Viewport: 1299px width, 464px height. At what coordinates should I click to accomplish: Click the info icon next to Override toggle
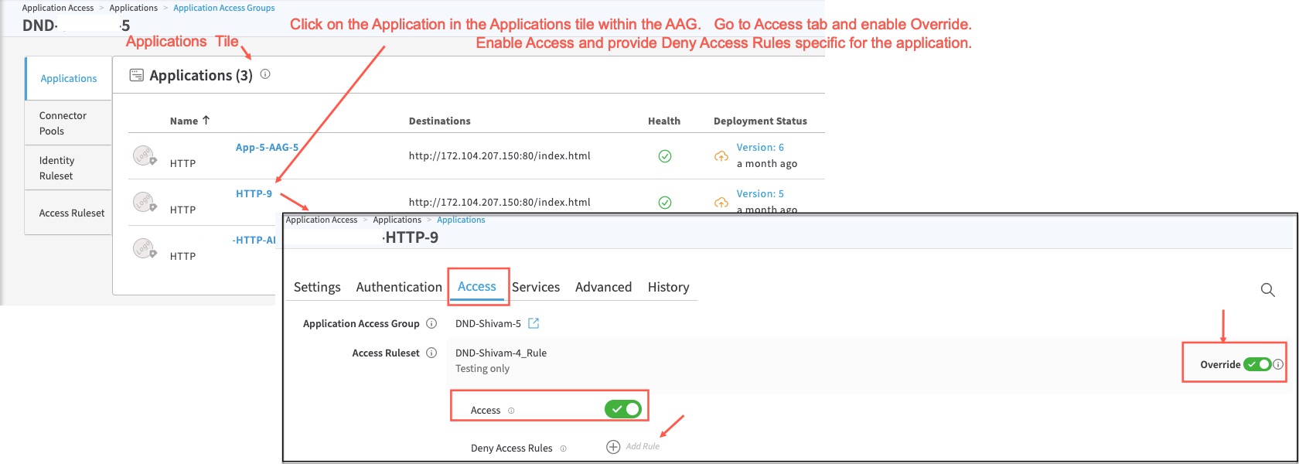click(1278, 364)
